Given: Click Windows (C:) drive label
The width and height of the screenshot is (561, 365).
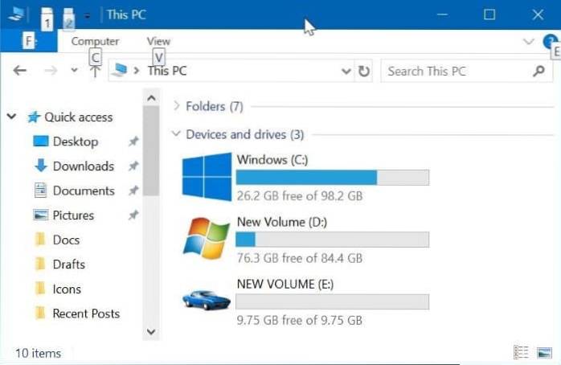Looking at the screenshot, I should 272,160.
